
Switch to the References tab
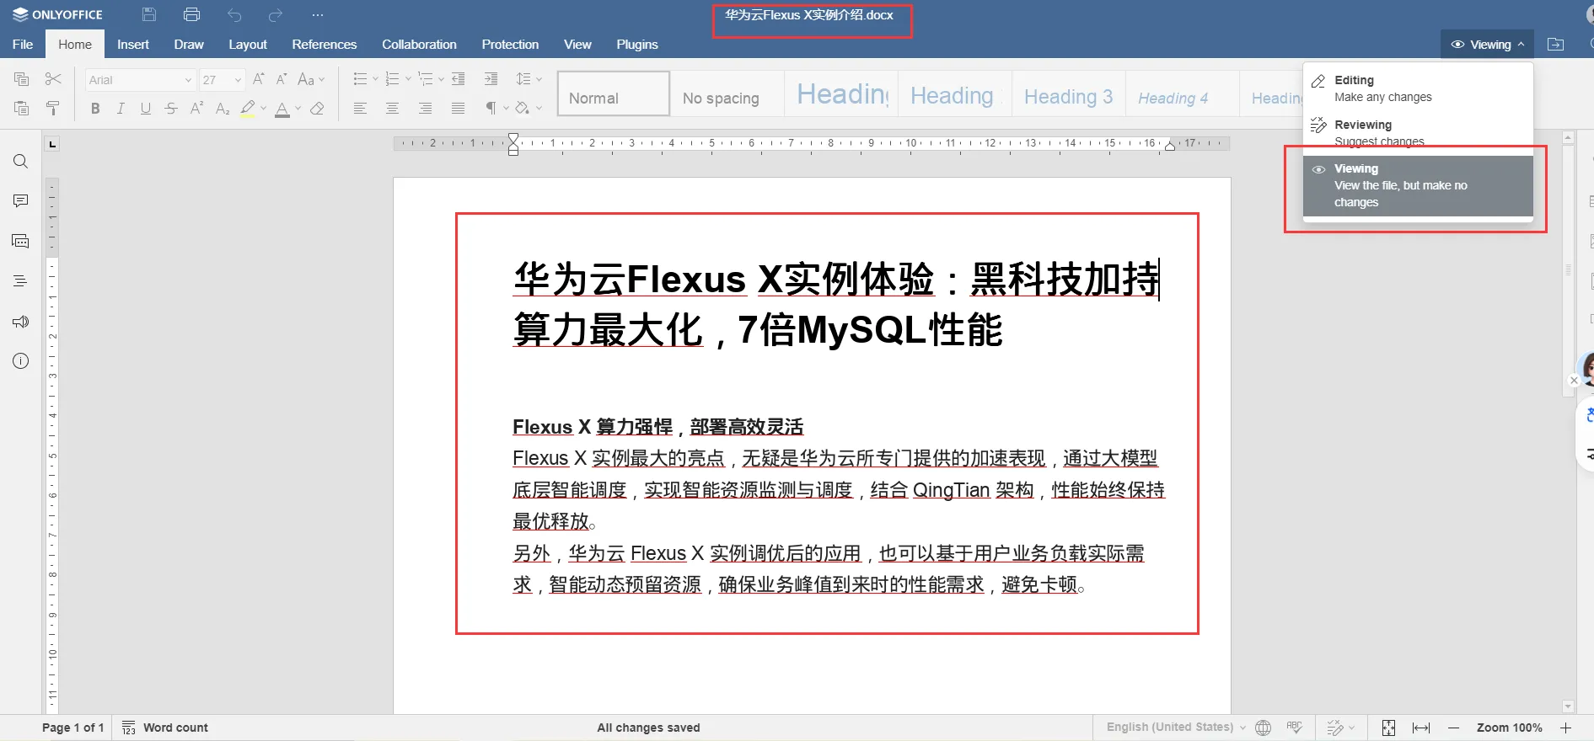325,45
